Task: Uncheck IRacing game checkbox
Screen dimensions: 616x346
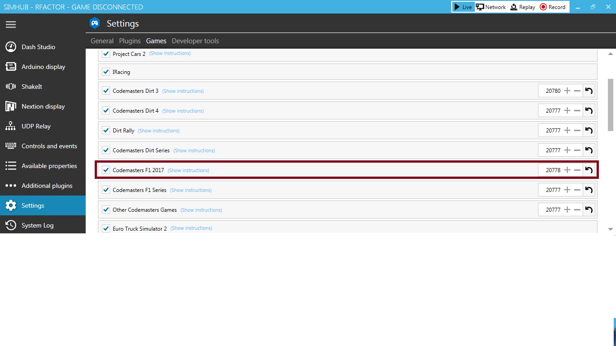Action: [x=106, y=72]
